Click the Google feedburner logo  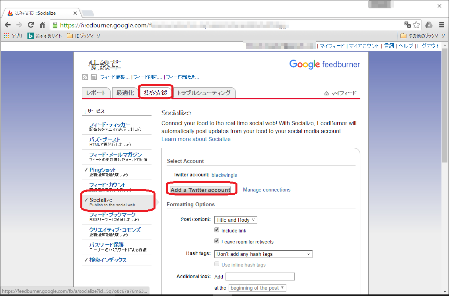(x=325, y=64)
